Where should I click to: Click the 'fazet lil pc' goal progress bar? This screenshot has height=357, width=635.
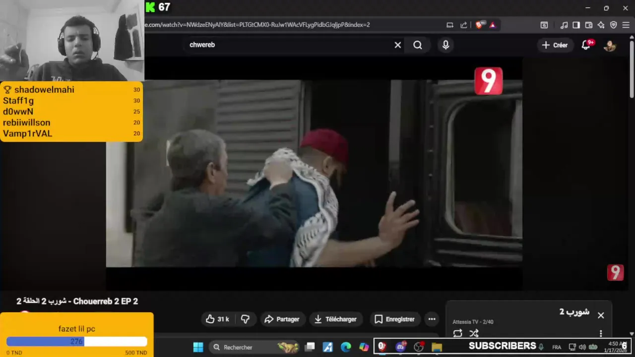[76, 341]
